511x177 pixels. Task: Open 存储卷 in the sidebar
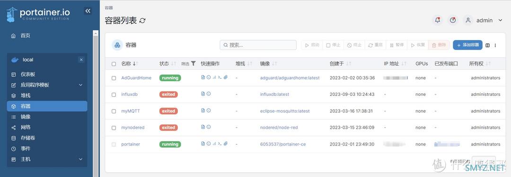coord(47,138)
